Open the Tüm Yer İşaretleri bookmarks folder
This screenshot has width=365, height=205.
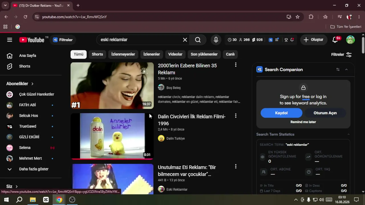coord(346,27)
